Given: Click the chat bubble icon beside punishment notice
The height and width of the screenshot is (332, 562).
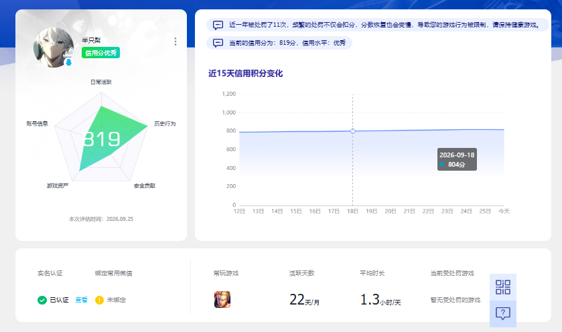Looking at the screenshot, I should (218, 25).
